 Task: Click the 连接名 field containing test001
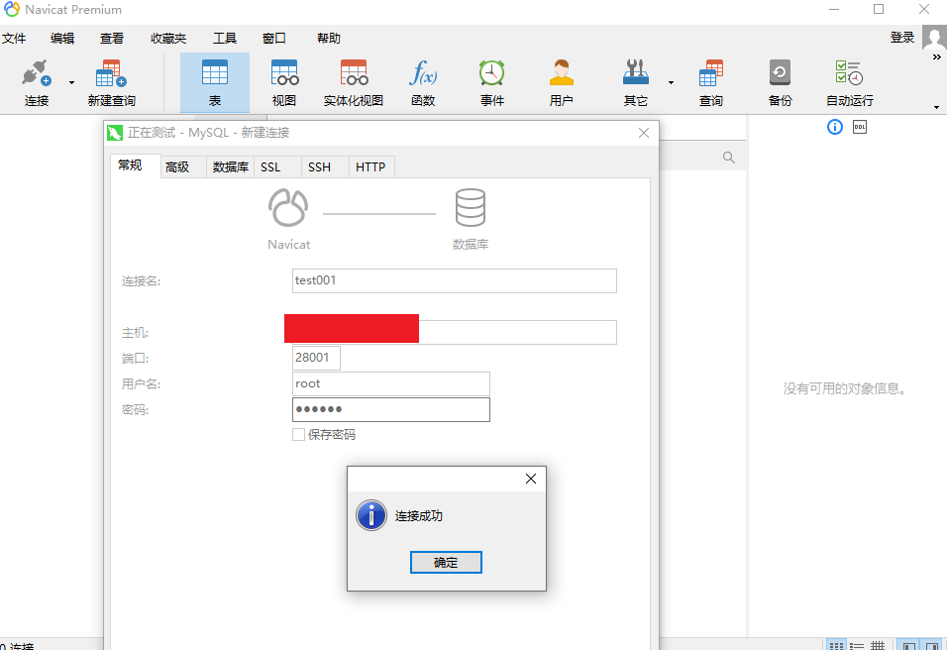(454, 280)
